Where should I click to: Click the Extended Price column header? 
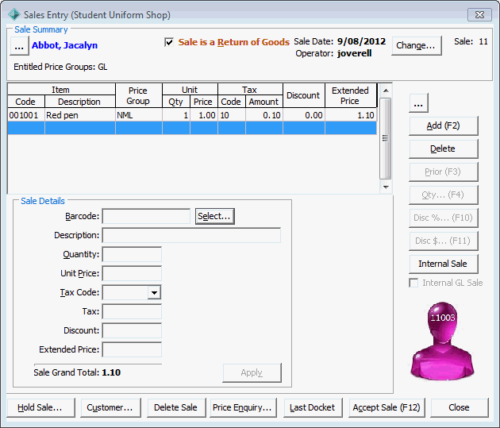point(351,95)
